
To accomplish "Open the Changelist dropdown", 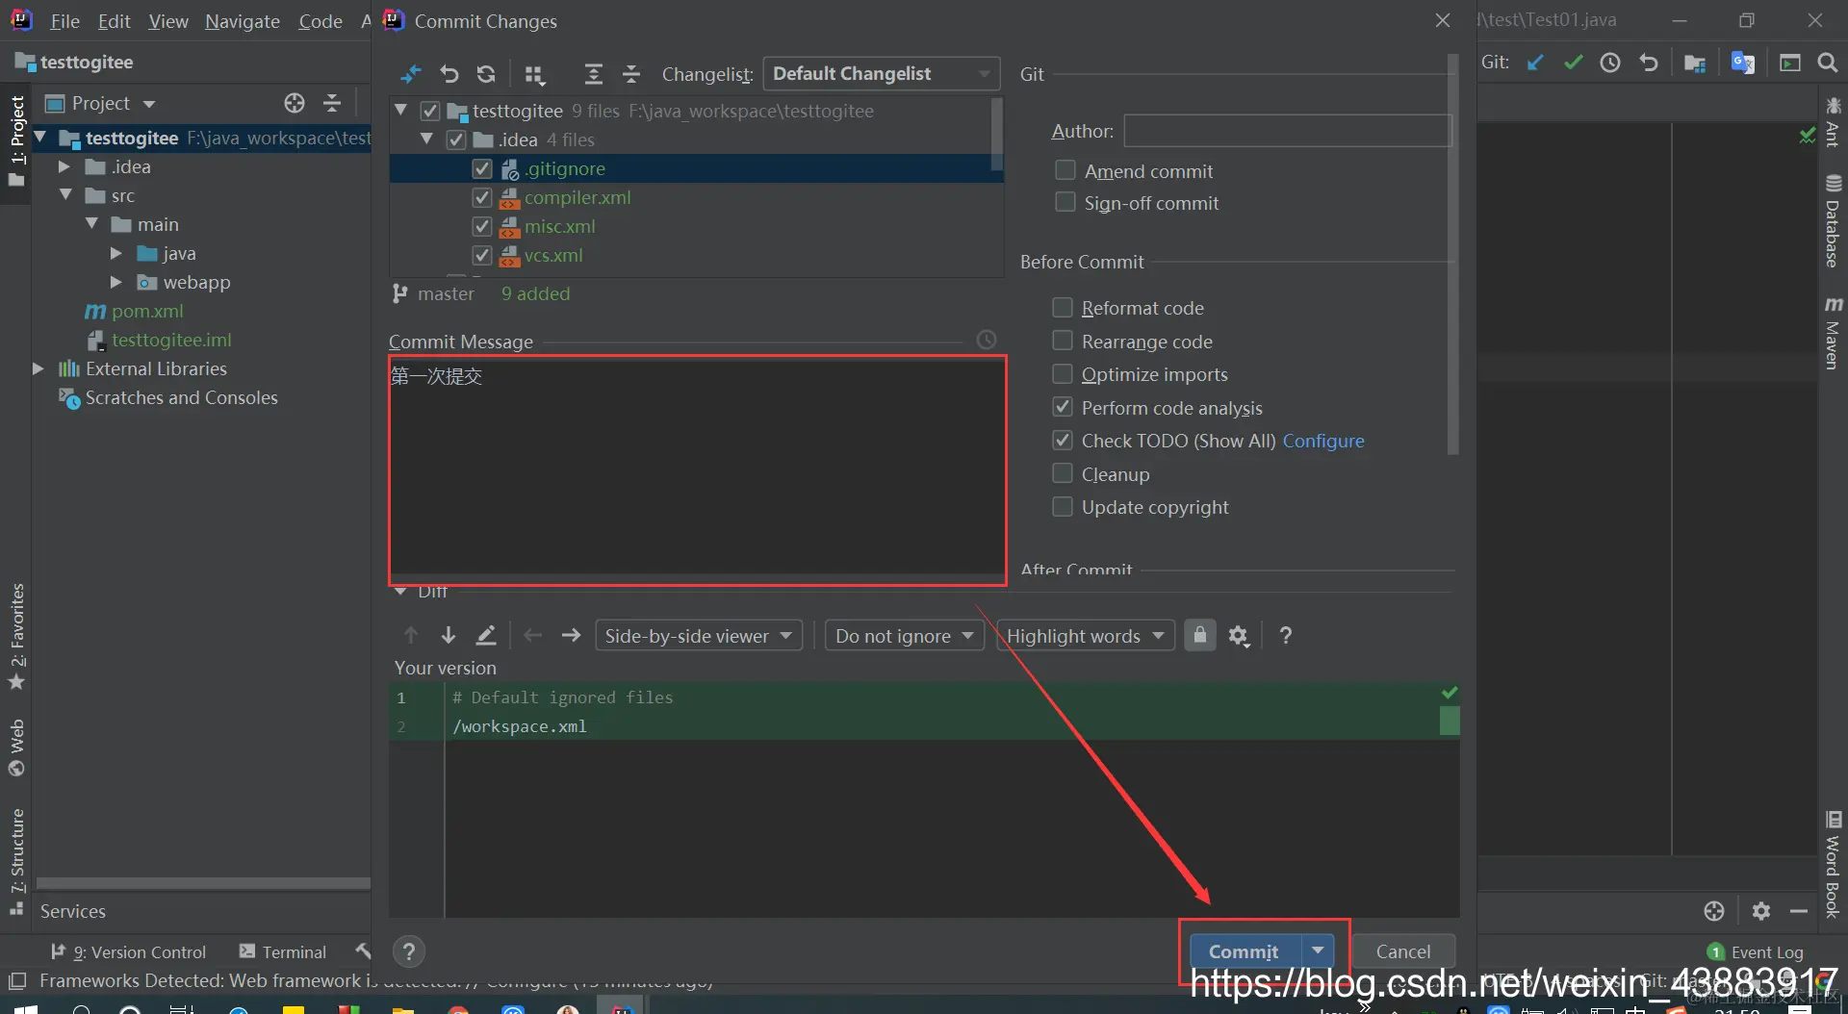I will tap(882, 74).
